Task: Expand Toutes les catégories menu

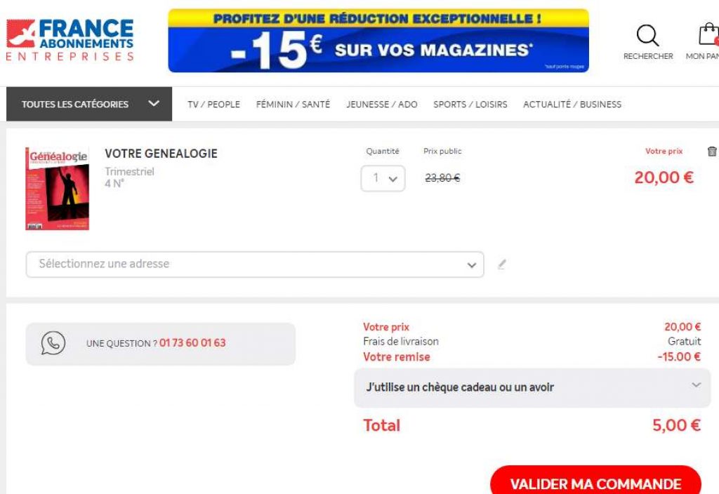Action: pos(89,104)
